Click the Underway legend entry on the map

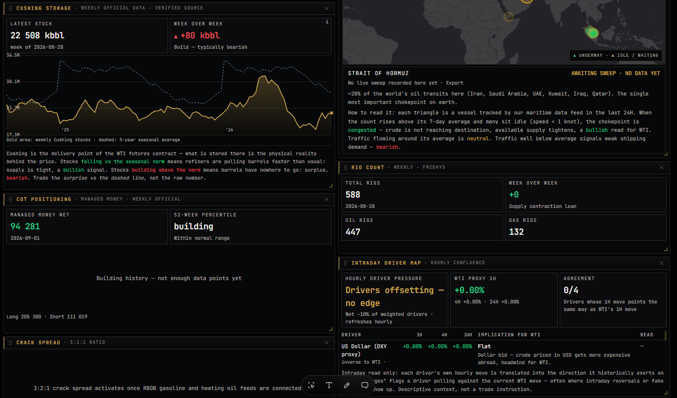pos(588,56)
